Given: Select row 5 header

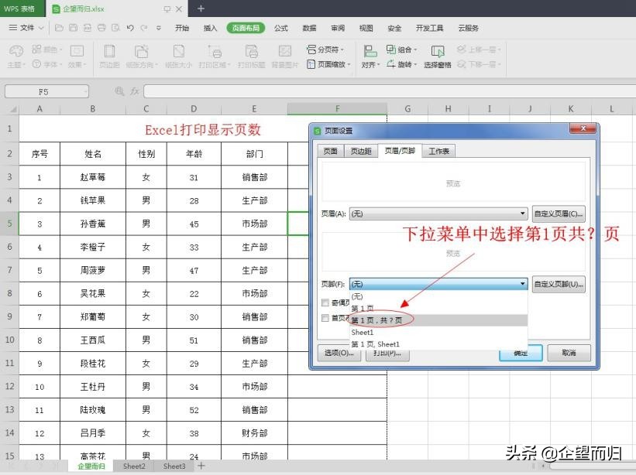Looking at the screenshot, I should (9, 223).
